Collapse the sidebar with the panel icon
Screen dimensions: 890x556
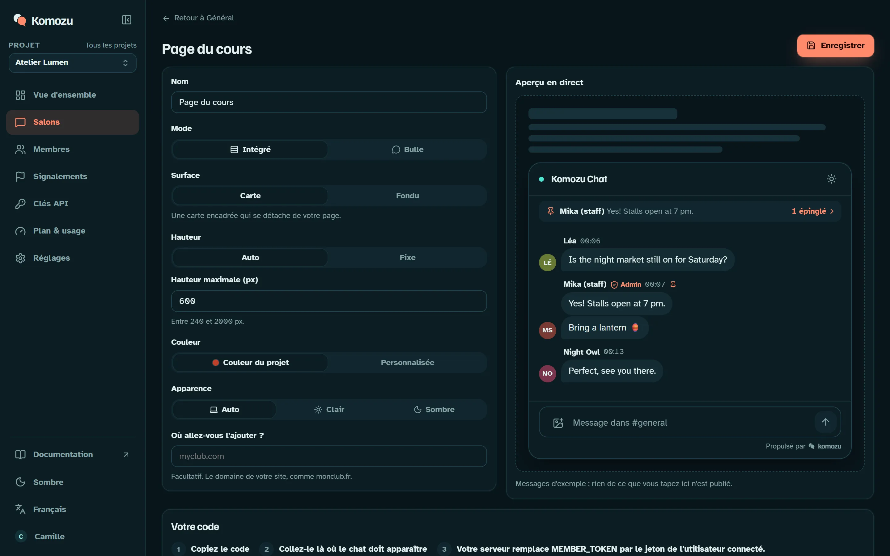[x=126, y=20]
